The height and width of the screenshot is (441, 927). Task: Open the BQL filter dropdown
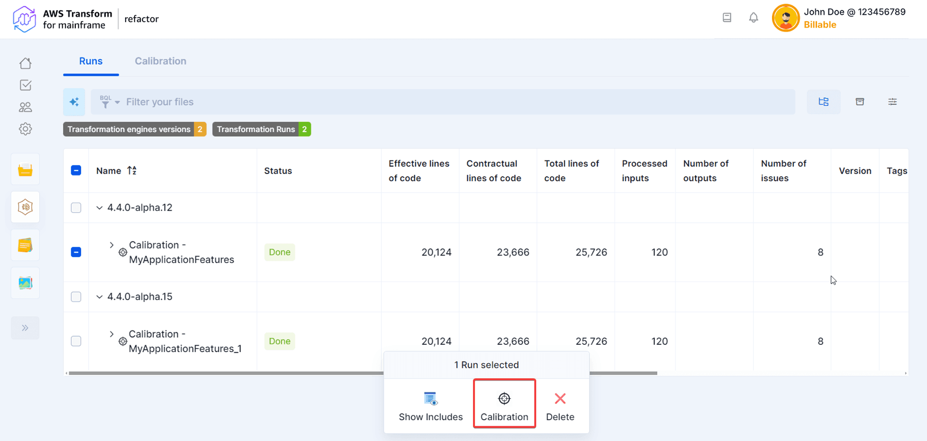pyautogui.click(x=110, y=102)
